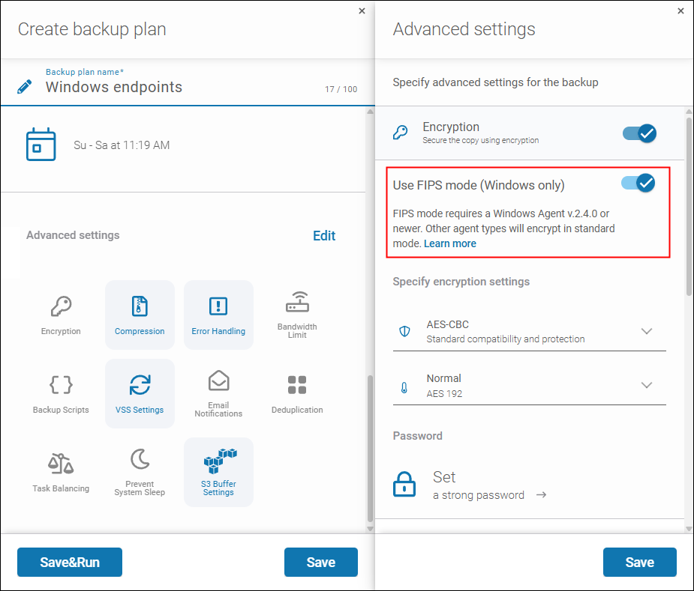Click the key icon next to Encryption
Screen dimensions: 694x591
(x=401, y=132)
